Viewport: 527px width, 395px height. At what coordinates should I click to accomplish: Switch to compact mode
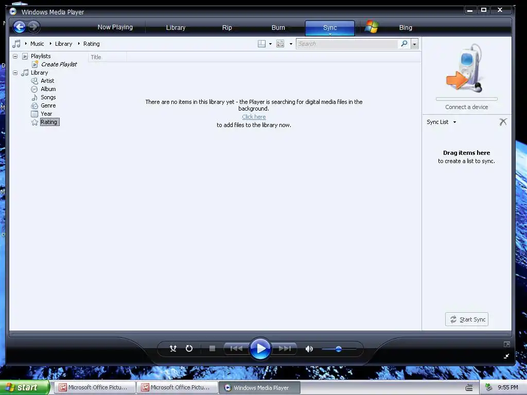point(506,356)
